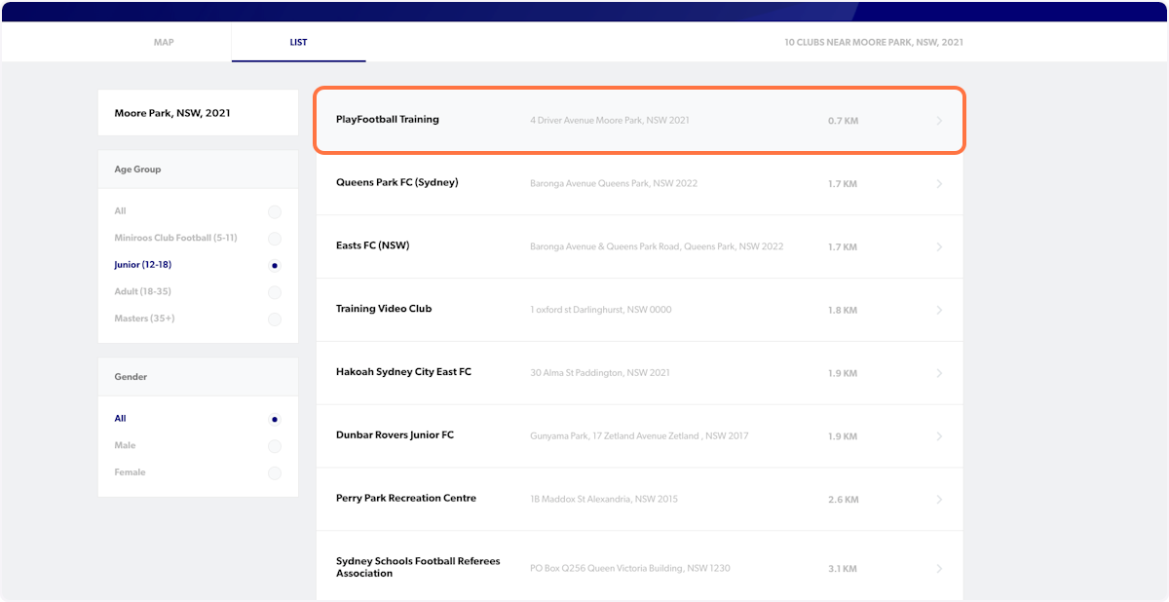1169x602 pixels.
Task: Click the 0.7 KM distance value
Action: (843, 121)
